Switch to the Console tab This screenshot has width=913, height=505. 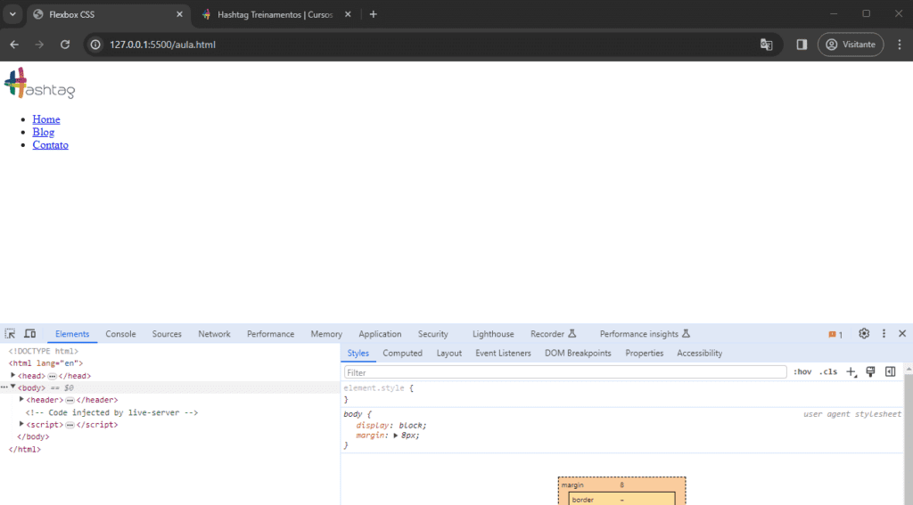[120, 334]
